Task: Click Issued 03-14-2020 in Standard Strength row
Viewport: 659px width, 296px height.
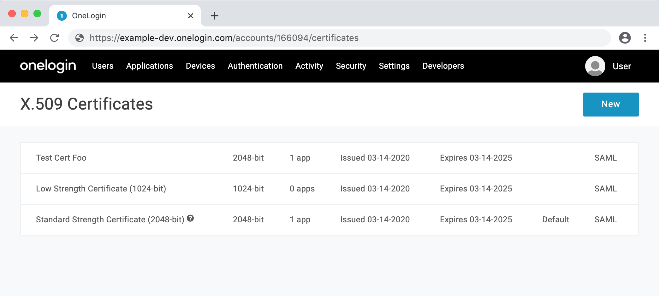Action: click(375, 219)
